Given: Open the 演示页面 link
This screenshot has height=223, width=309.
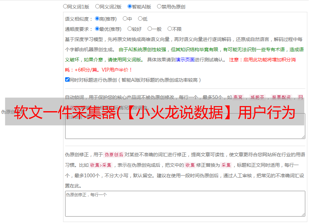Looking at the screenshot, I should point(185,60).
